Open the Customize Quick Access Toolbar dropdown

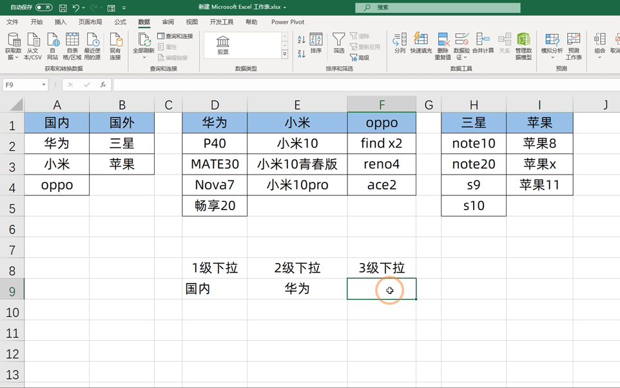pos(124,8)
